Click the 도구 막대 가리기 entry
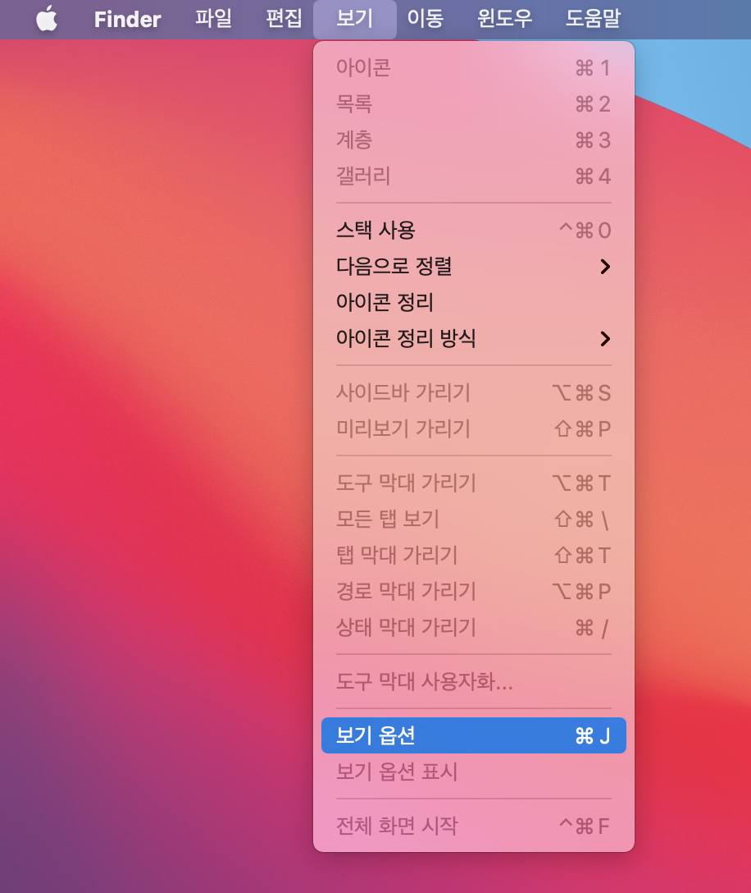The width and height of the screenshot is (751, 893). pyautogui.click(x=473, y=483)
